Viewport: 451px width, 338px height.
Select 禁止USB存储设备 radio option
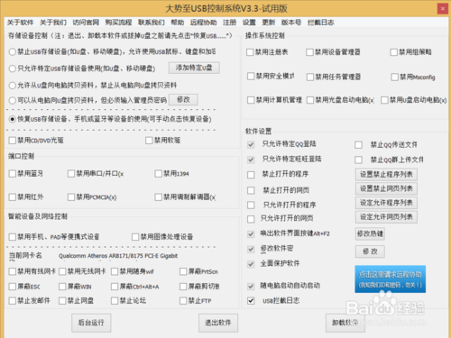coord(13,51)
